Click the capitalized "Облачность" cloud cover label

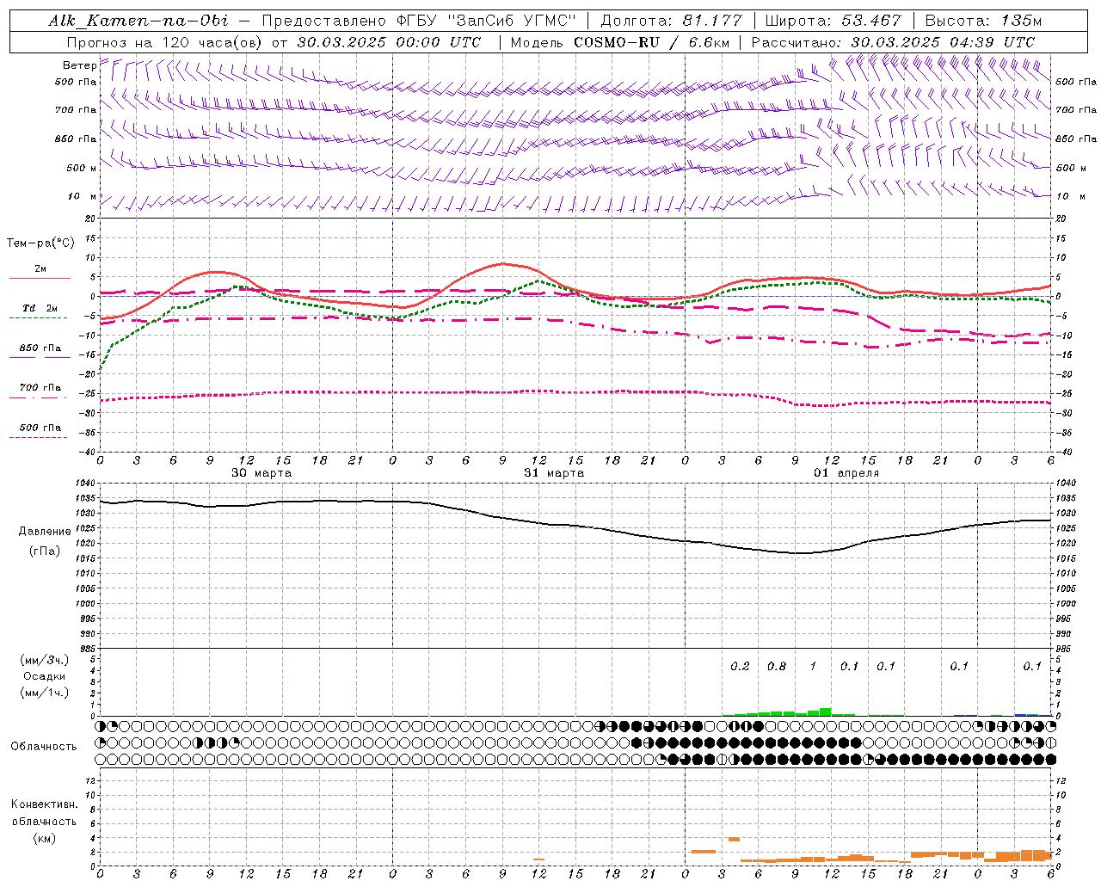click(44, 747)
